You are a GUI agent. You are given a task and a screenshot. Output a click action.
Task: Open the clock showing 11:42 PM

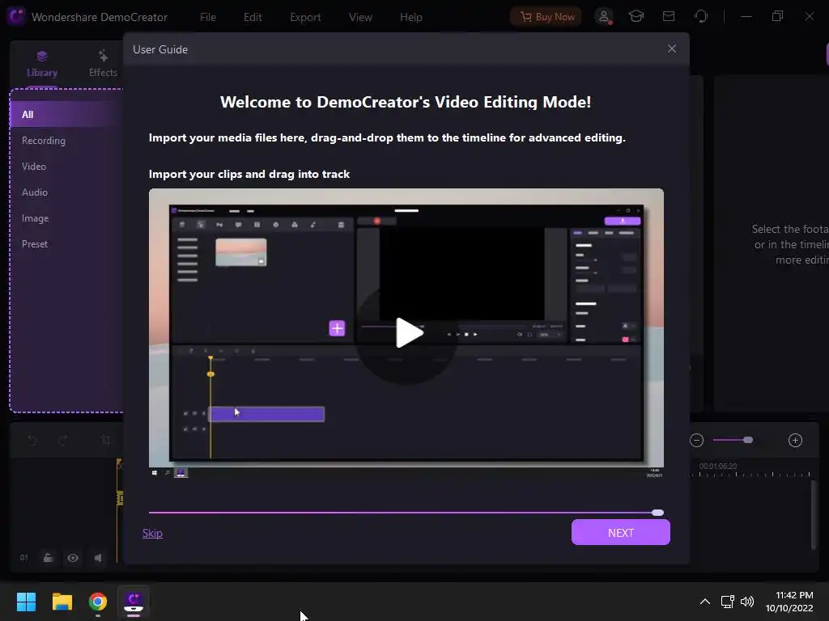tap(789, 602)
